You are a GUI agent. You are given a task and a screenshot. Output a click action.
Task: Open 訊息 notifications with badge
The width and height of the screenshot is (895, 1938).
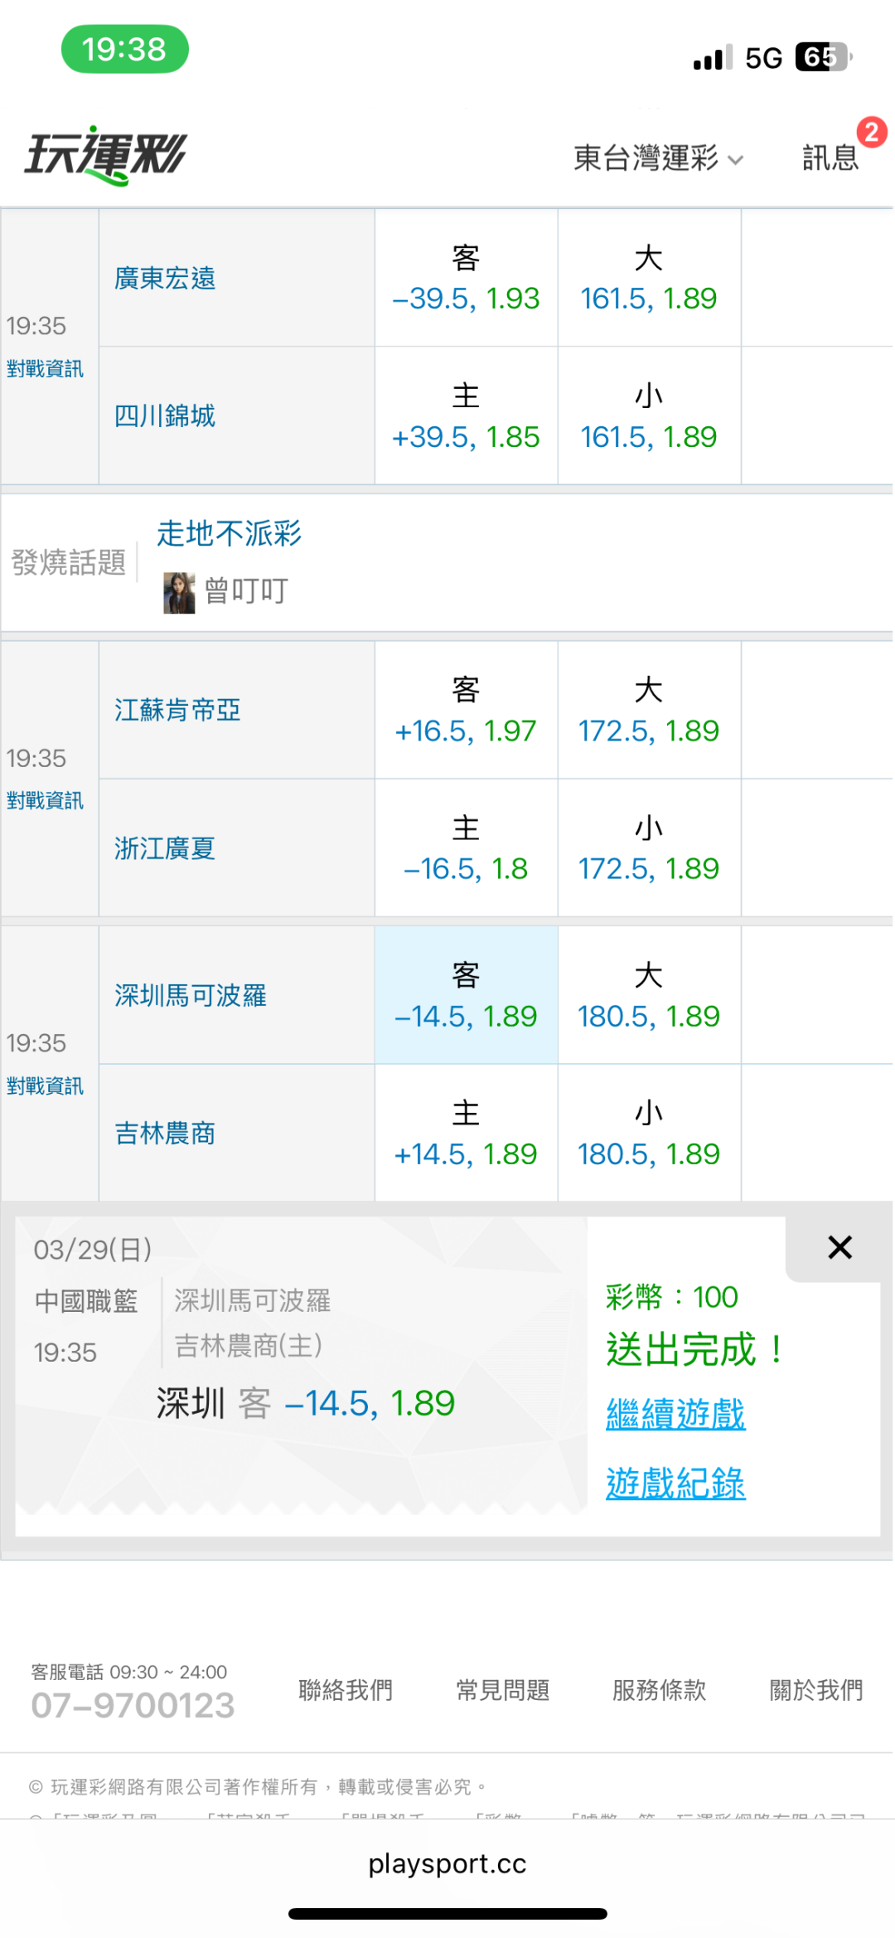tap(831, 157)
